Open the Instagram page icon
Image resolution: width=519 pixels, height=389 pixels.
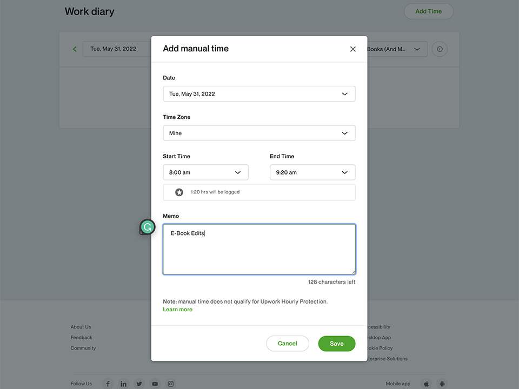tap(170, 384)
